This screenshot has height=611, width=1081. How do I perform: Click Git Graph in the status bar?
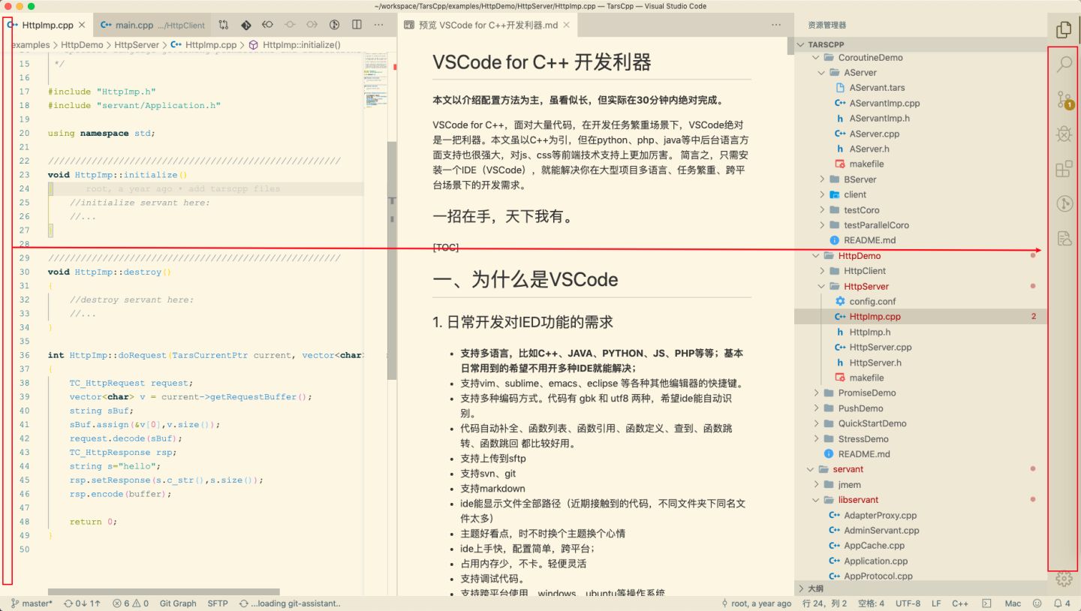pyautogui.click(x=178, y=603)
